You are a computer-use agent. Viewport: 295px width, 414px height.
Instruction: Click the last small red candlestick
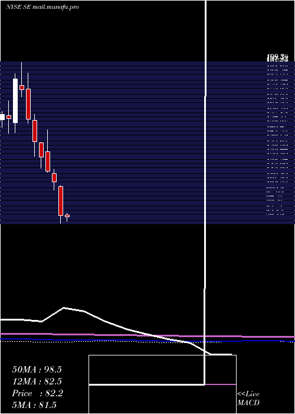[x=67, y=216]
